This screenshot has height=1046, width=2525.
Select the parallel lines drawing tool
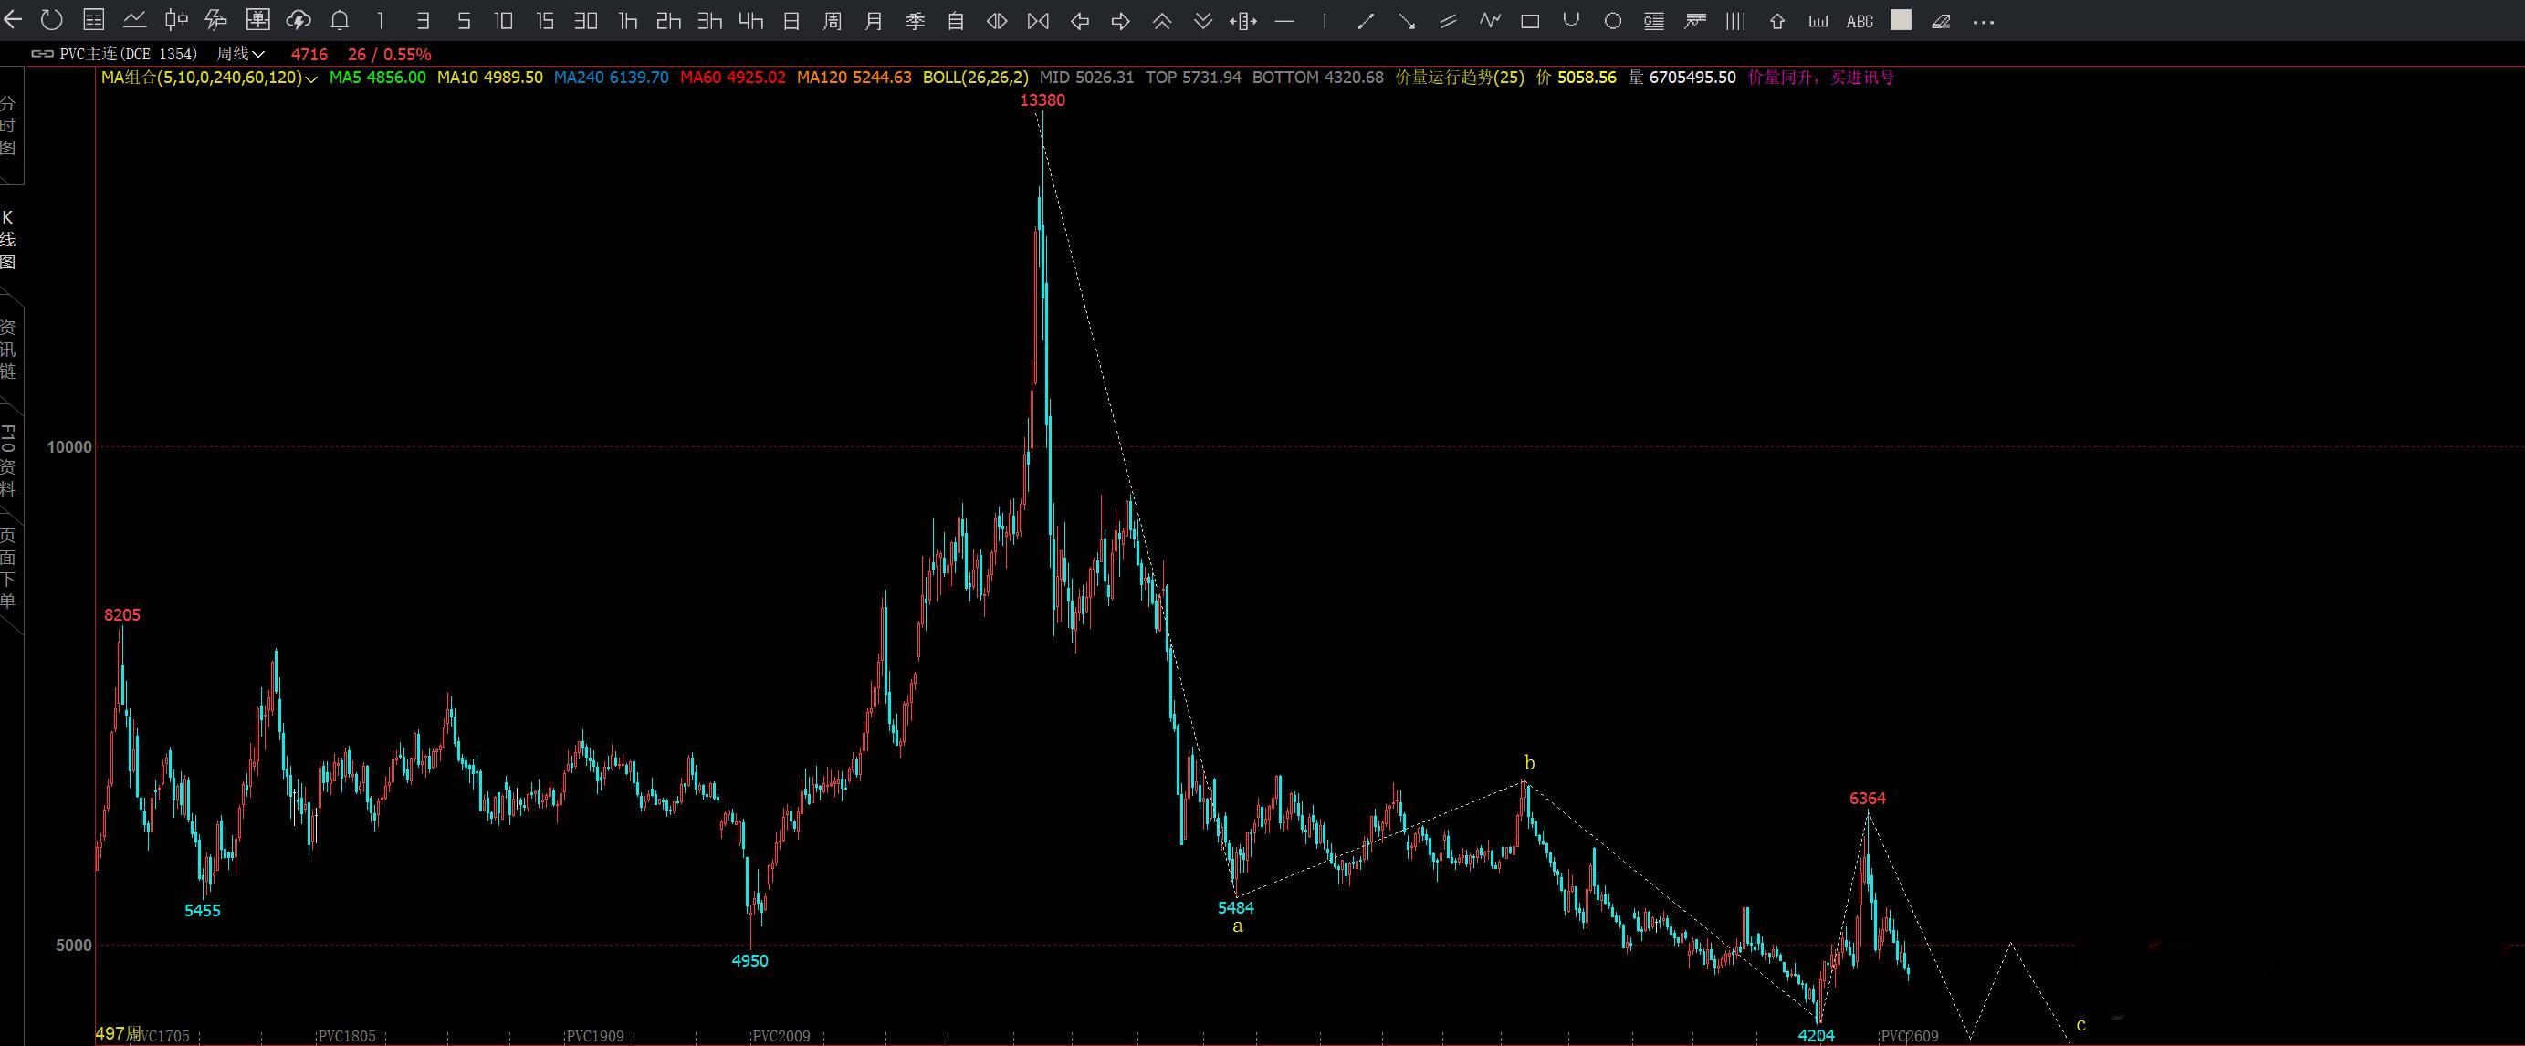coord(1448,21)
